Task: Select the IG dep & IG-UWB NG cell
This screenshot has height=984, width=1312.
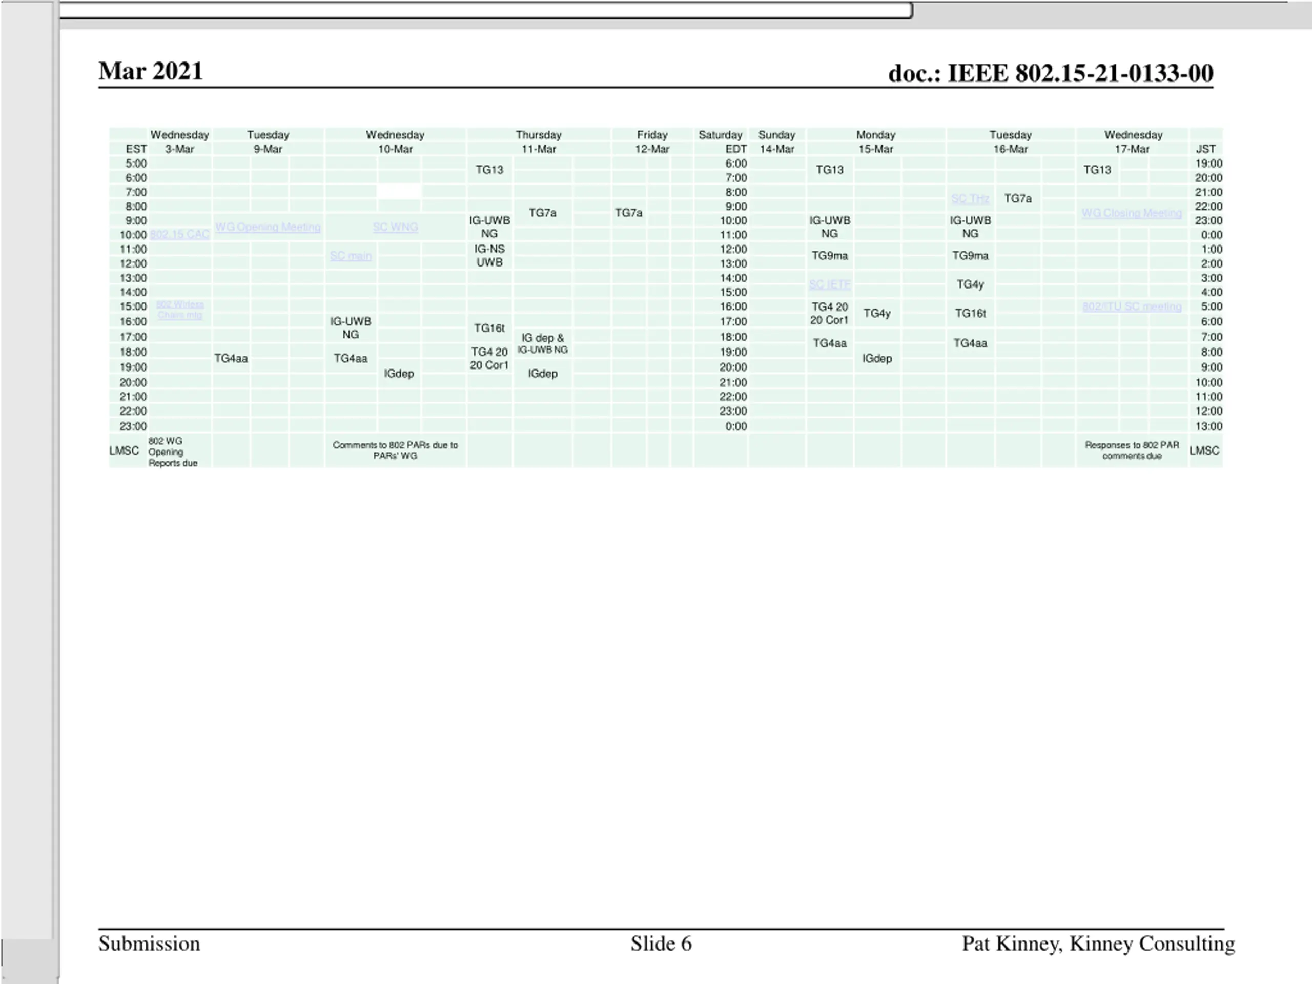Action: pos(542,343)
